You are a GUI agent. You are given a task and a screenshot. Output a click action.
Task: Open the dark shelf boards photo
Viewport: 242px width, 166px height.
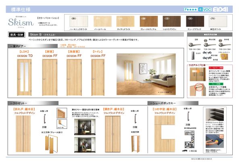click(215, 115)
